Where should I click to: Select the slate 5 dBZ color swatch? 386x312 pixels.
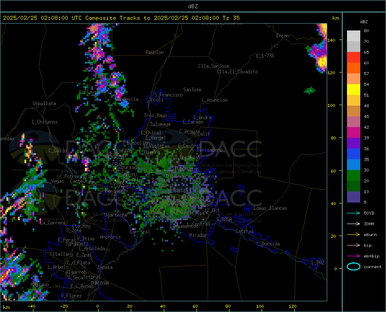pos(353,197)
